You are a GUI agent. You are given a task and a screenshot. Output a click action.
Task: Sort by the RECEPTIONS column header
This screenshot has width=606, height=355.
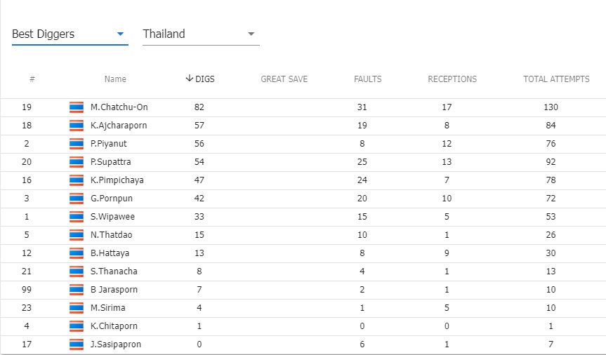[452, 79]
